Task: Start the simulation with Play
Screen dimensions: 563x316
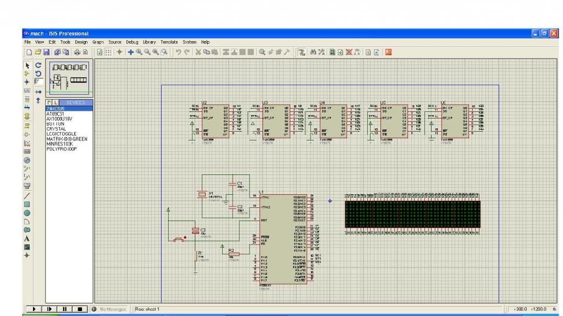Action: click(34, 309)
